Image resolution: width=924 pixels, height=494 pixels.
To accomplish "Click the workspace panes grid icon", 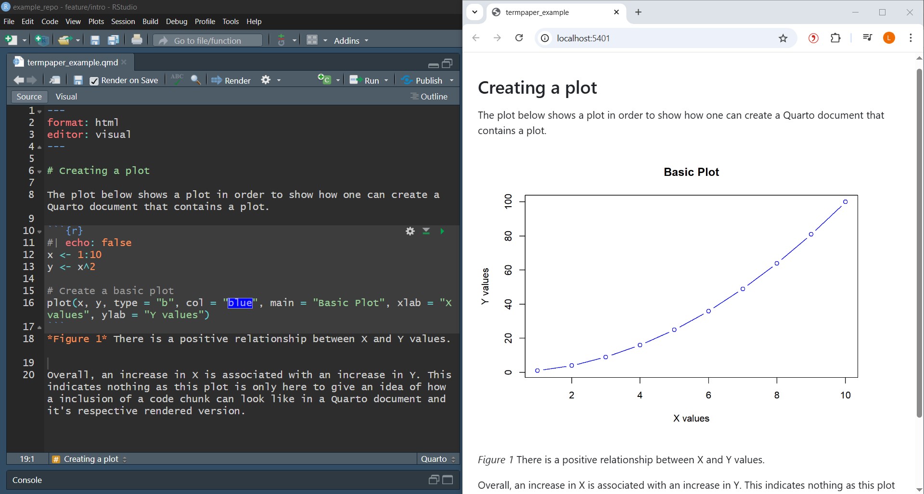I will pos(312,40).
